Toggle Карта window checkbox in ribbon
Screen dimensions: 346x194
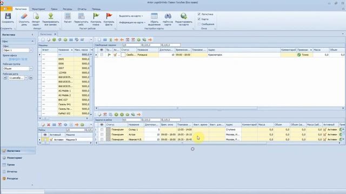pyautogui.click(x=199, y=19)
